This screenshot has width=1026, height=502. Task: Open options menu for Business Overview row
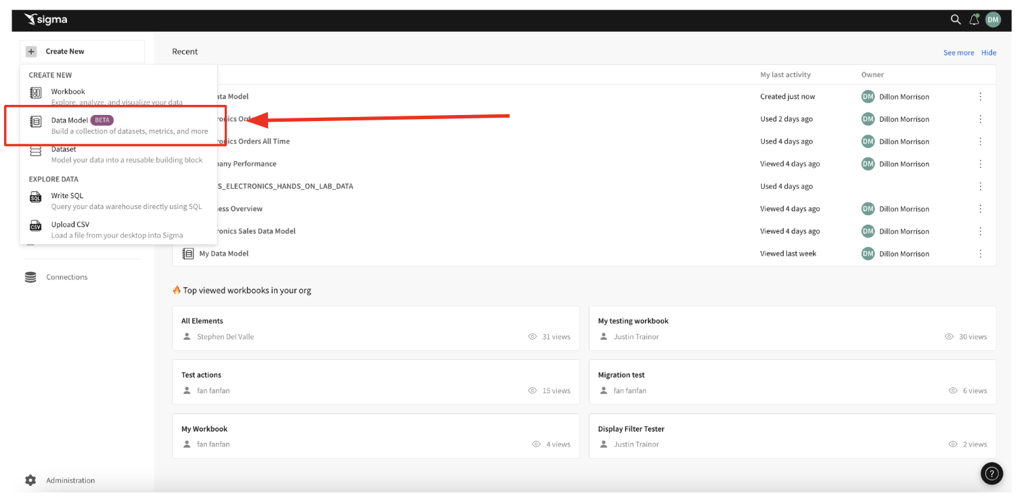[980, 208]
